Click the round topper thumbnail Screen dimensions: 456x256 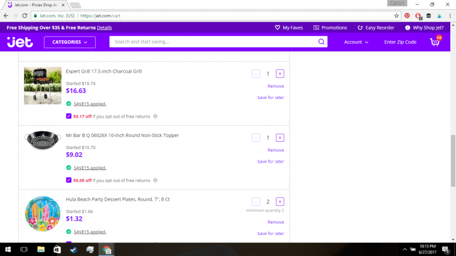43,141
